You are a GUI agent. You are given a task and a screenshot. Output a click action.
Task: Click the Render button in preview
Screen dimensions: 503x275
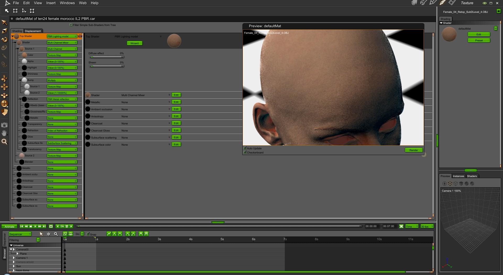414,150
